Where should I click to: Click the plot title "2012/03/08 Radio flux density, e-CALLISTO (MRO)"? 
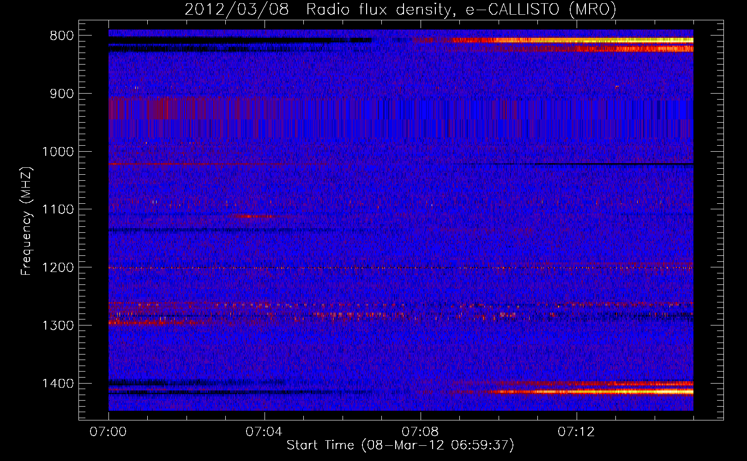pos(400,9)
